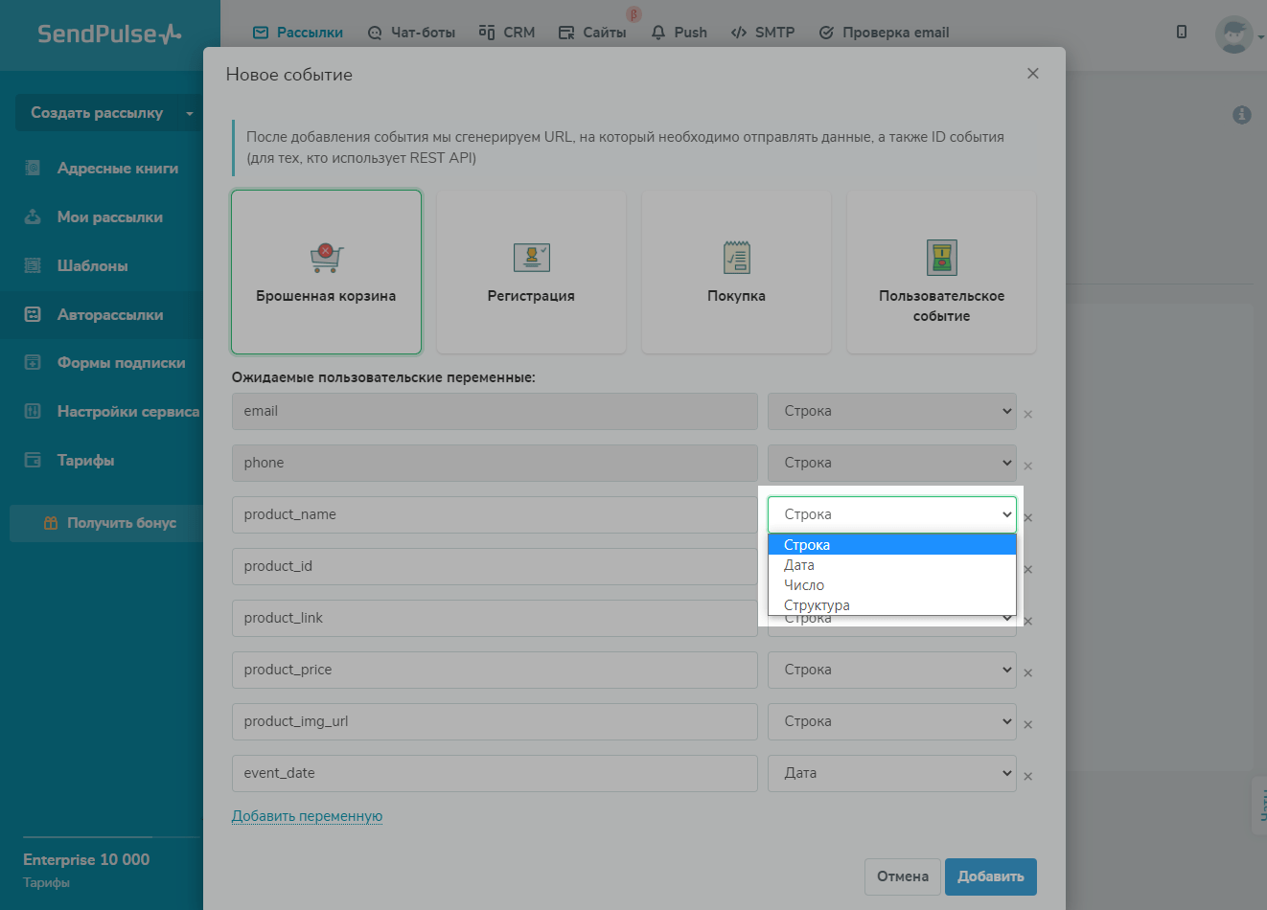
Task: Remove the product_name variable row
Action: click(1027, 518)
